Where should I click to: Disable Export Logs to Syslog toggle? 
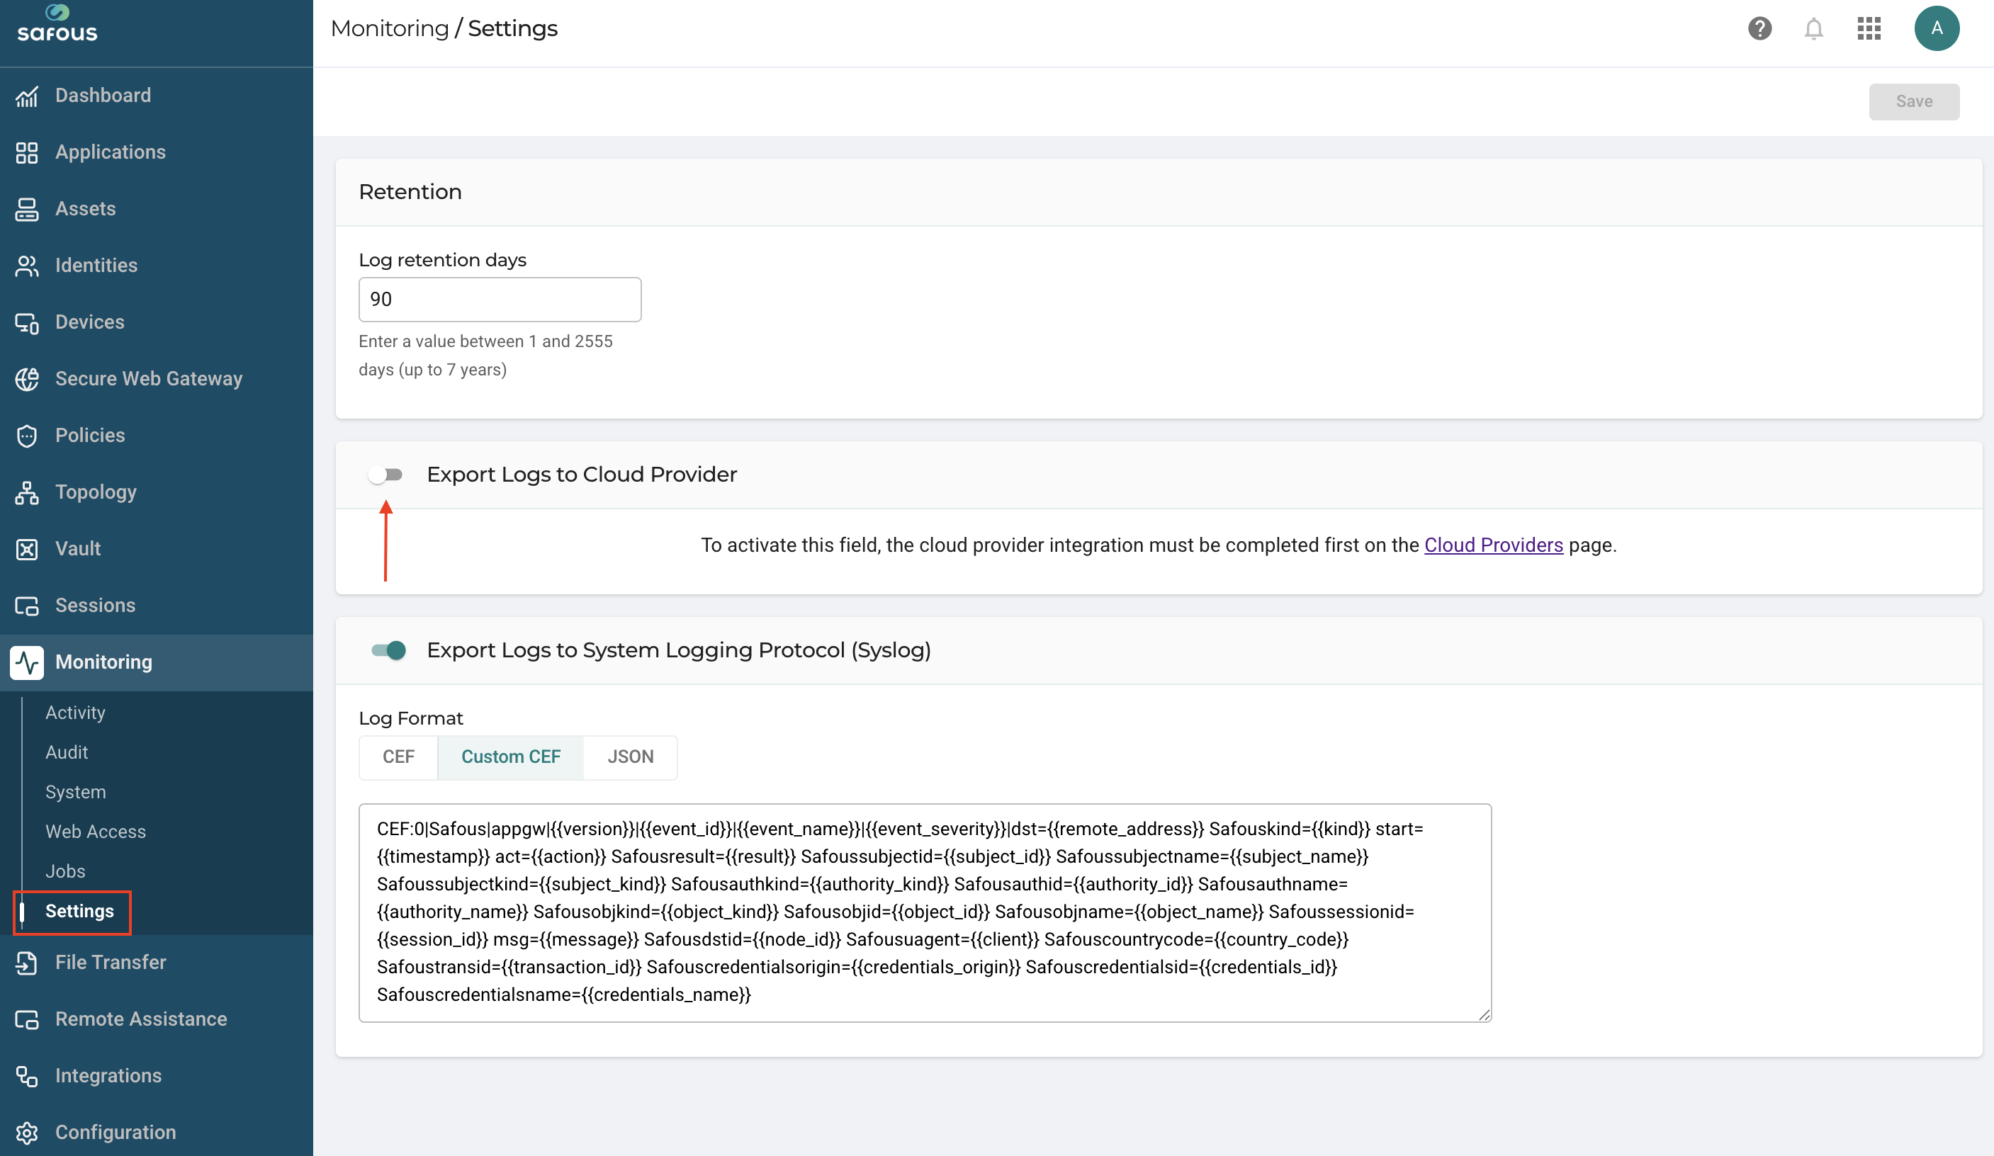tap(388, 650)
